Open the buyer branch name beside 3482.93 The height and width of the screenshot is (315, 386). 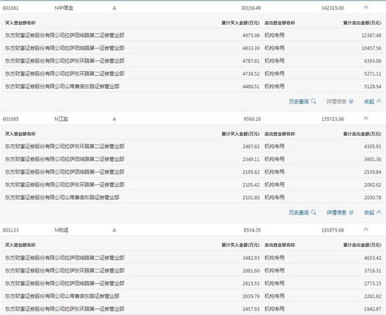pos(65,258)
